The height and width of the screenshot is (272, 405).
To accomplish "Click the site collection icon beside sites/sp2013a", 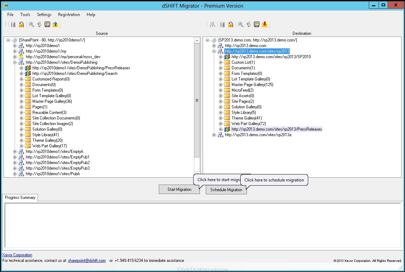I will click(220, 135).
